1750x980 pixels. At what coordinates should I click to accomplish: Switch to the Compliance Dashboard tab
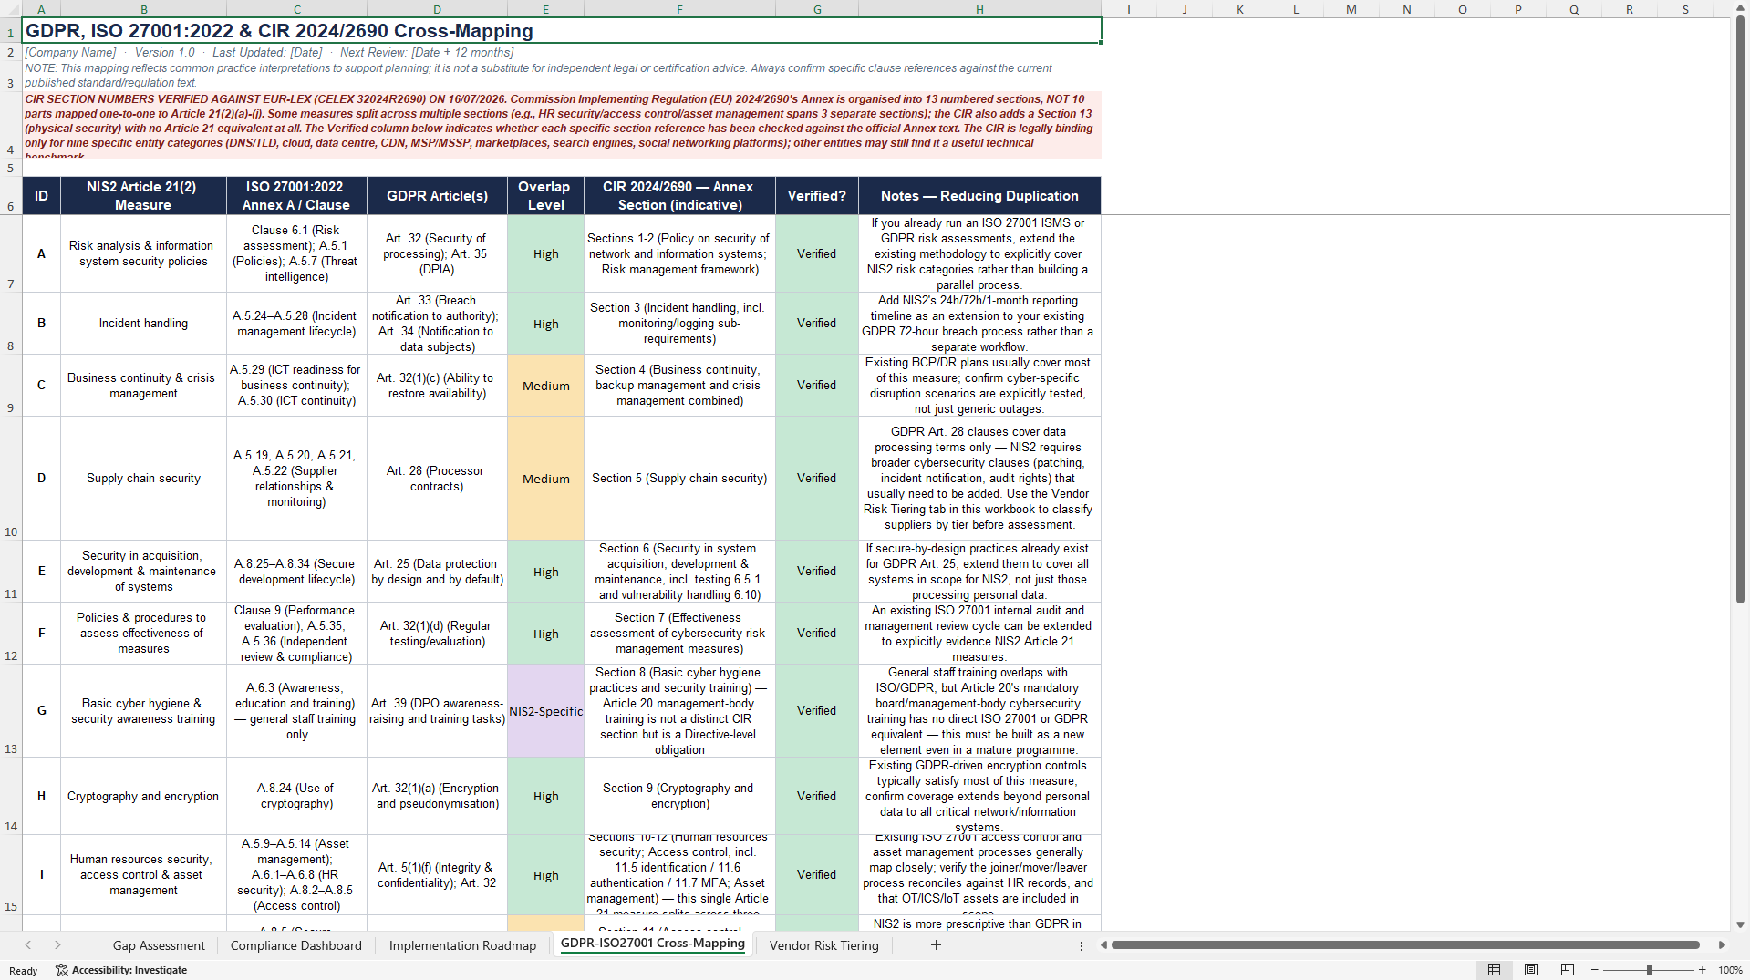(x=296, y=945)
